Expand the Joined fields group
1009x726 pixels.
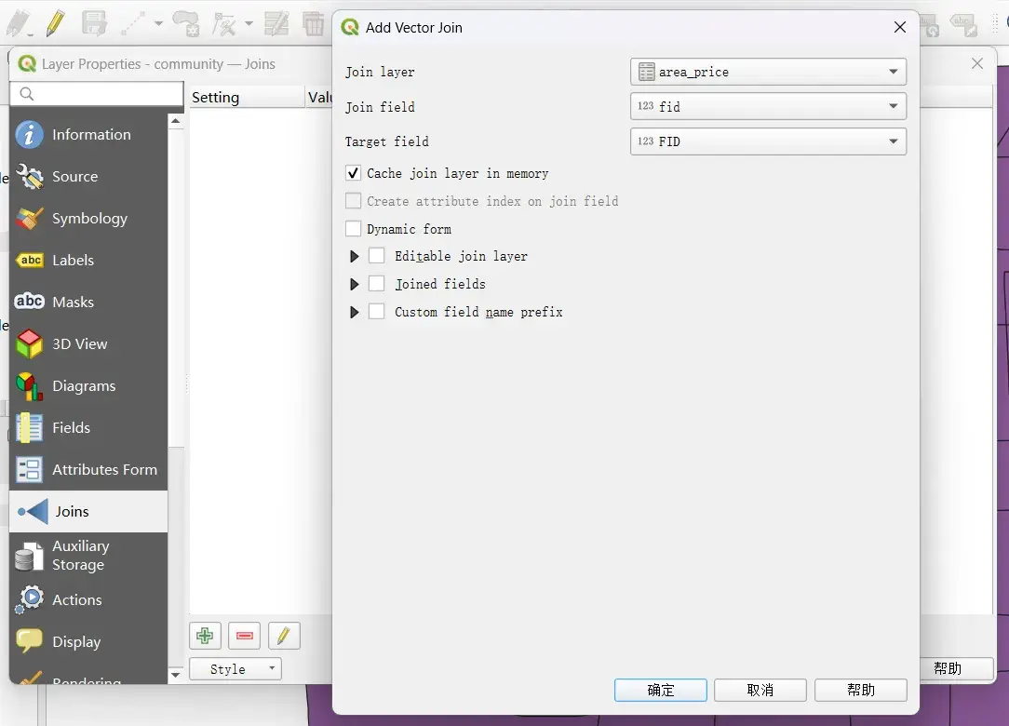[354, 284]
